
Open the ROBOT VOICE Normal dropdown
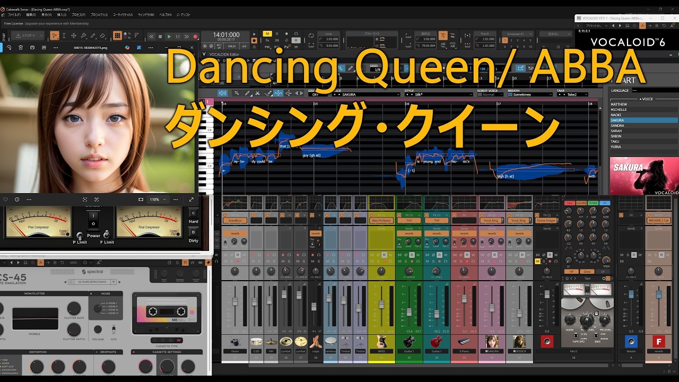click(490, 94)
